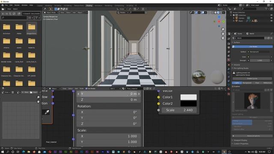Switch to solid shading mode
This screenshot has width=274, height=154.
coord(215,12)
